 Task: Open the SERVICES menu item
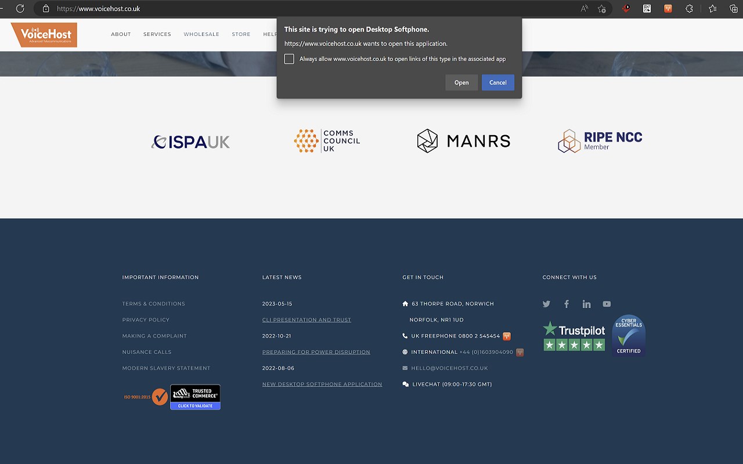click(157, 34)
